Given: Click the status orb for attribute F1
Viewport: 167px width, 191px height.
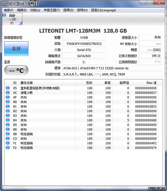Looking at the screenshot, I should (x=8, y=143).
